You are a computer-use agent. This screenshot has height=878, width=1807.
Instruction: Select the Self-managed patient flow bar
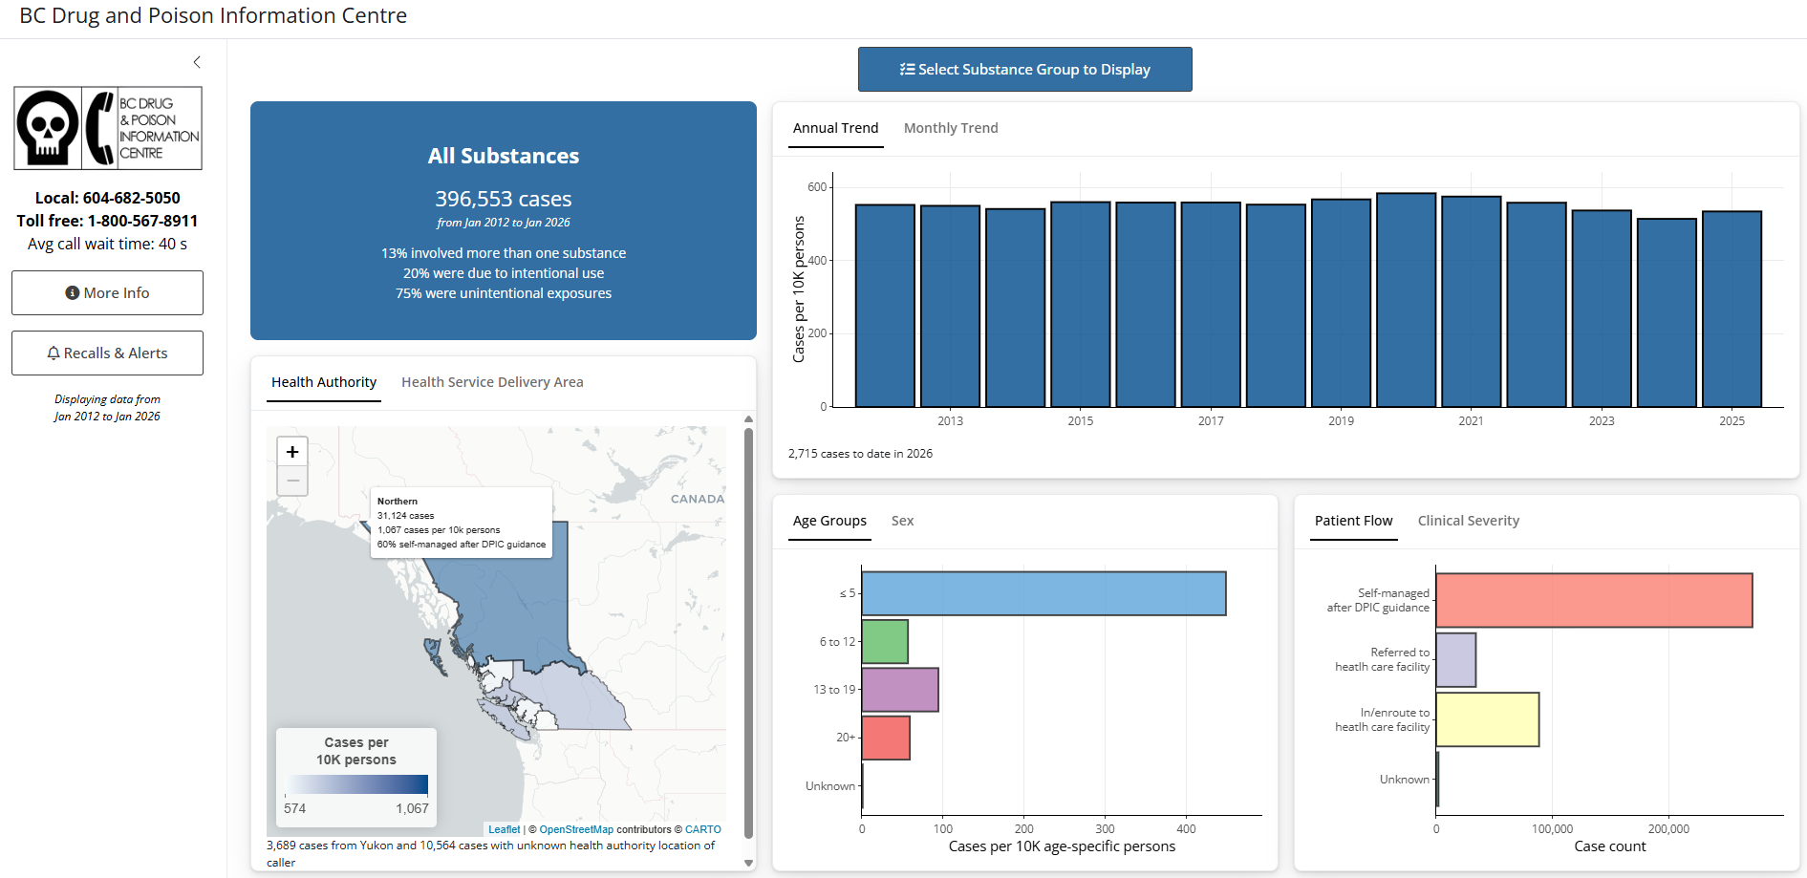point(1594,600)
